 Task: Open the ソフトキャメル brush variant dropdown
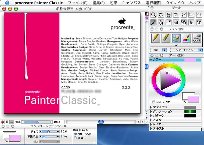[x=186, y=50]
